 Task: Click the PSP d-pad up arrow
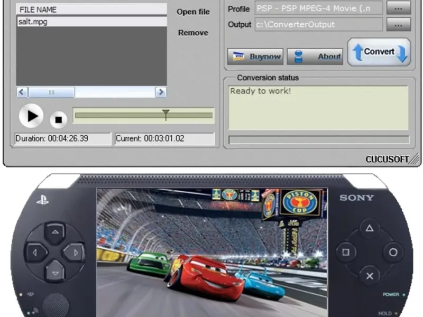point(55,232)
